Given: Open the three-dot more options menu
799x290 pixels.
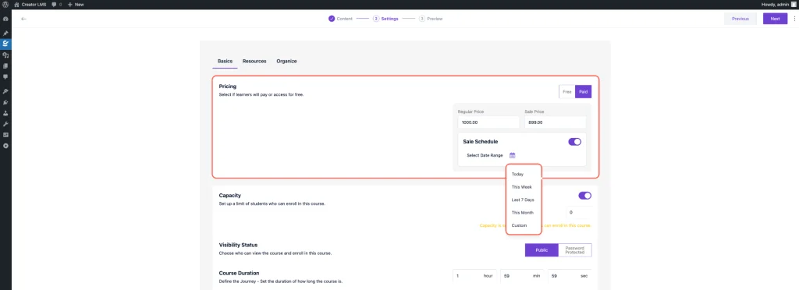Looking at the screenshot, I should [794, 19].
